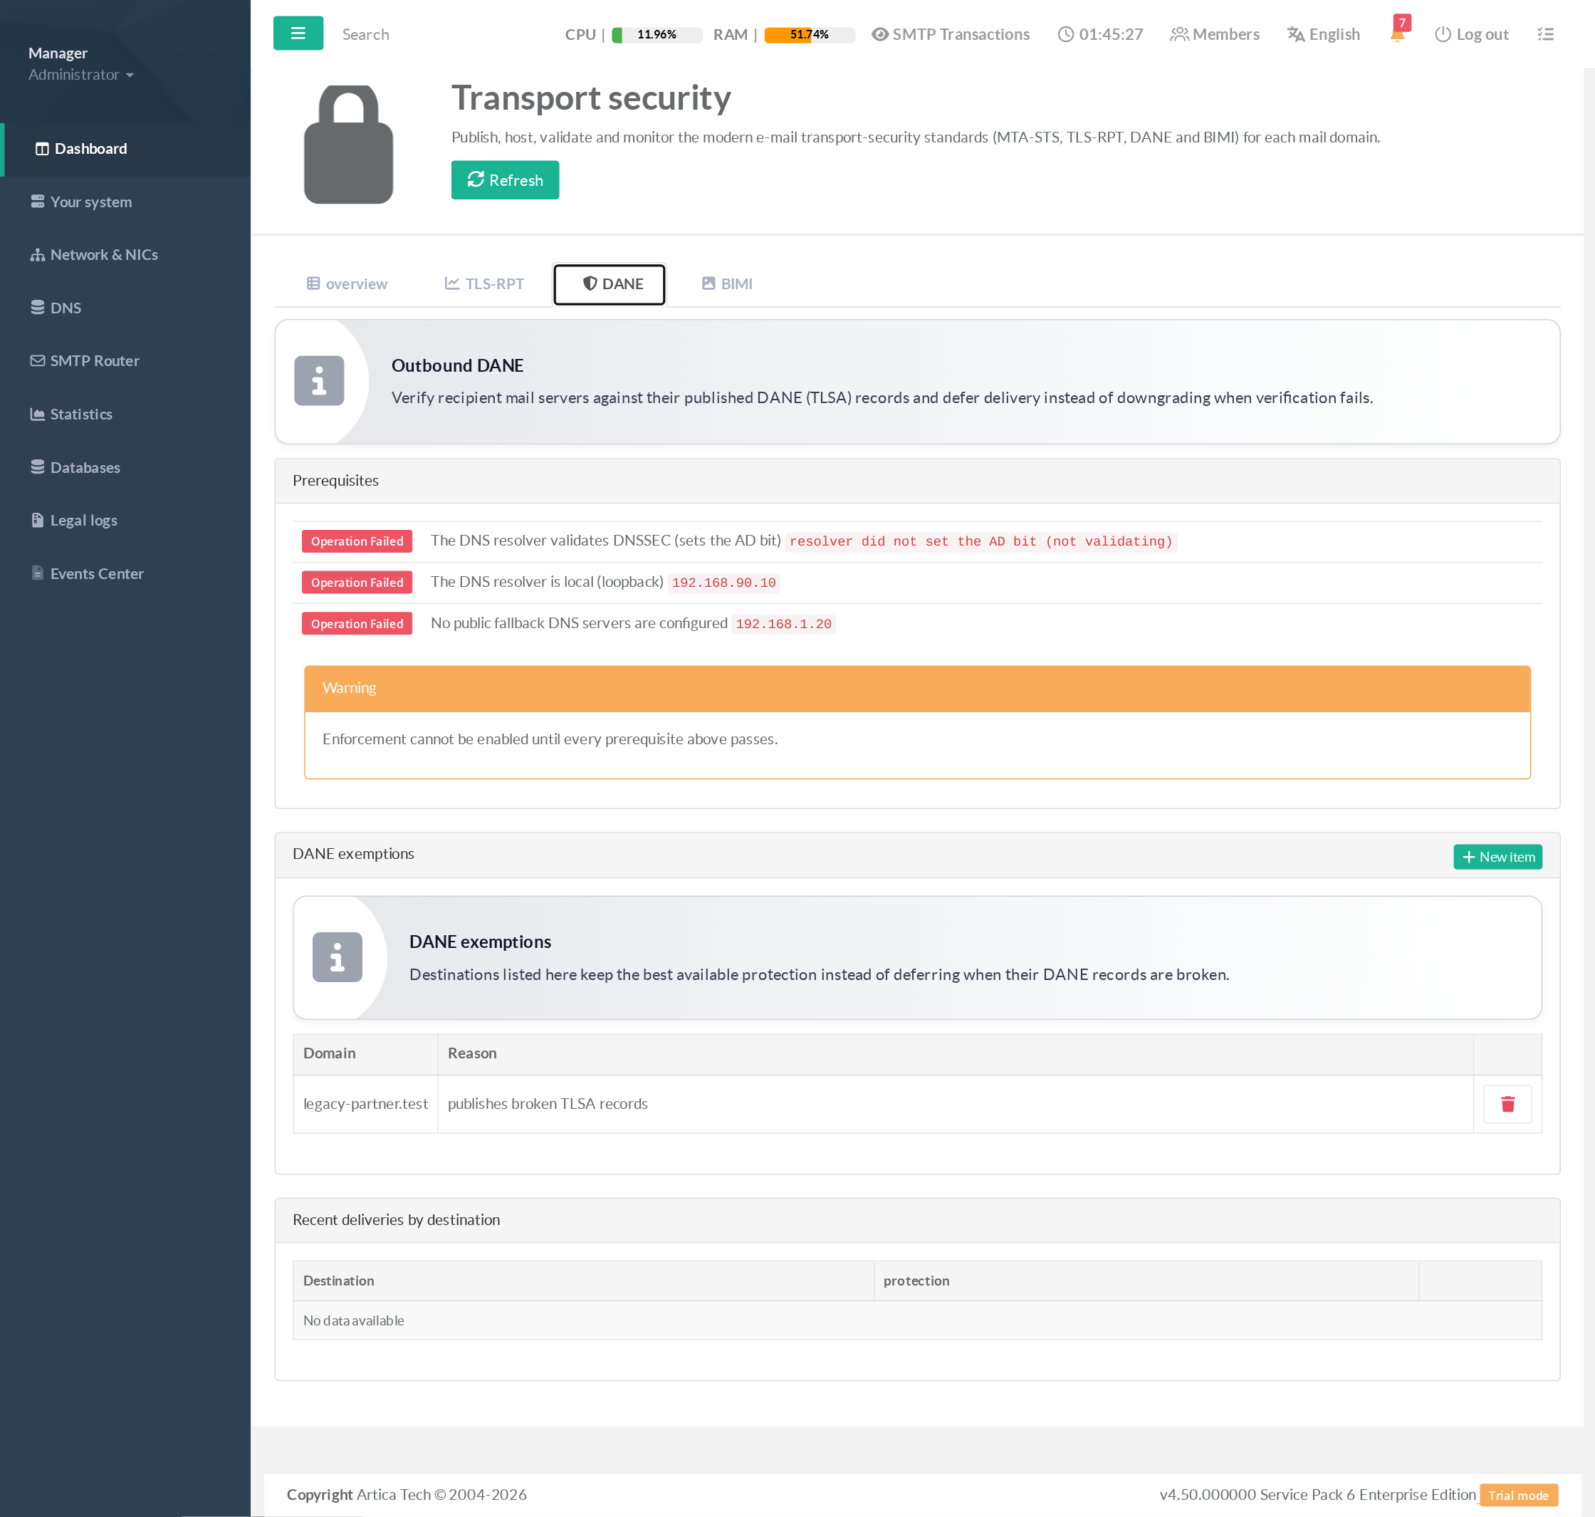Click the DNSSEC Operation Failed badge
This screenshot has width=1595, height=1517.
pyautogui.click(x=357, y=541)
